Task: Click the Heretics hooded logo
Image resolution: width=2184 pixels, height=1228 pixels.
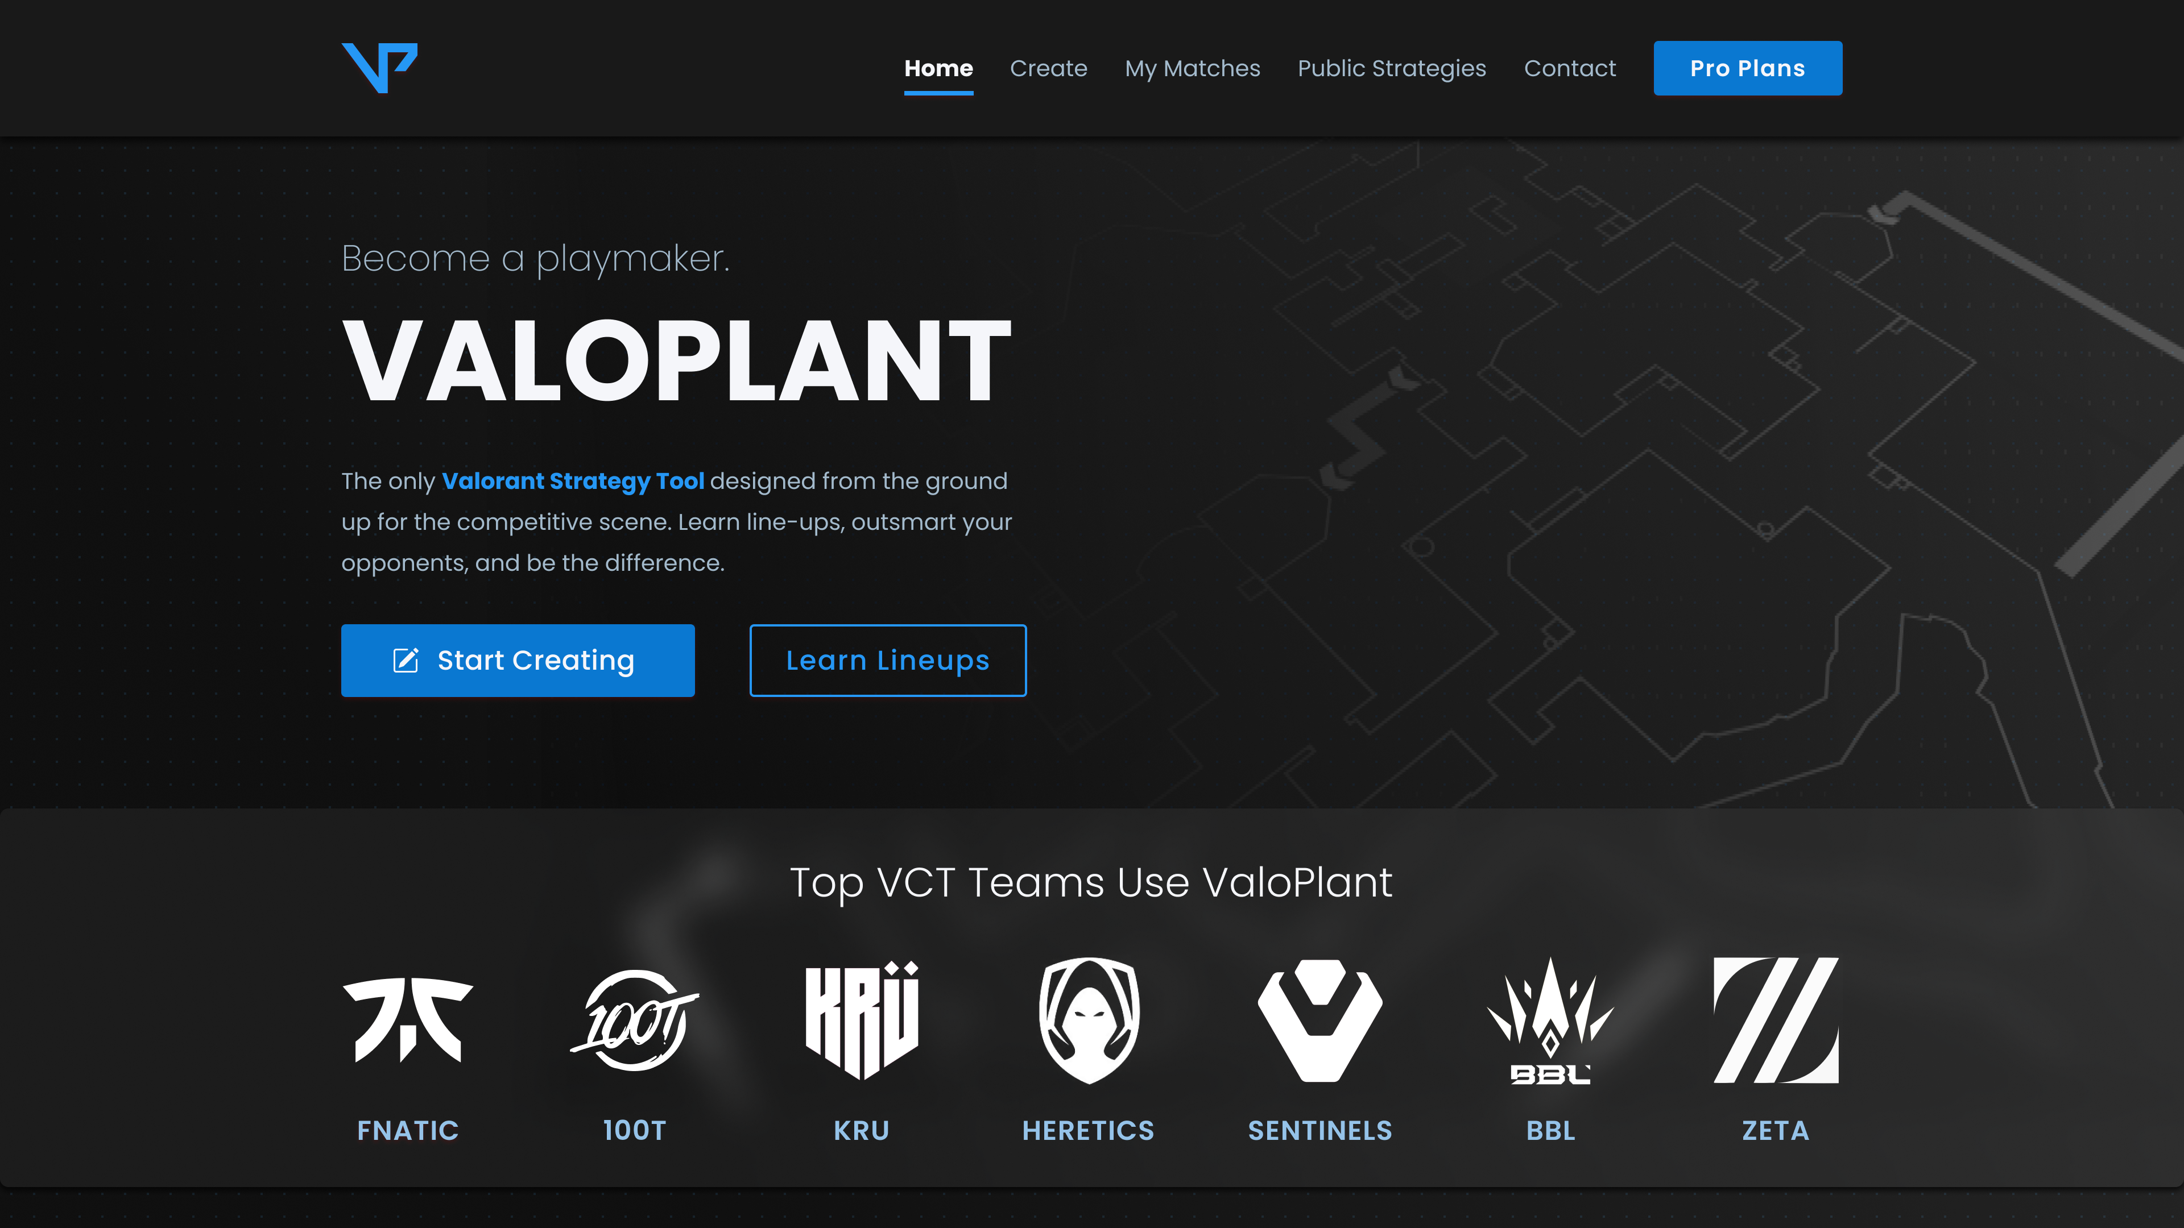Action: [x=1089, y=1019]
